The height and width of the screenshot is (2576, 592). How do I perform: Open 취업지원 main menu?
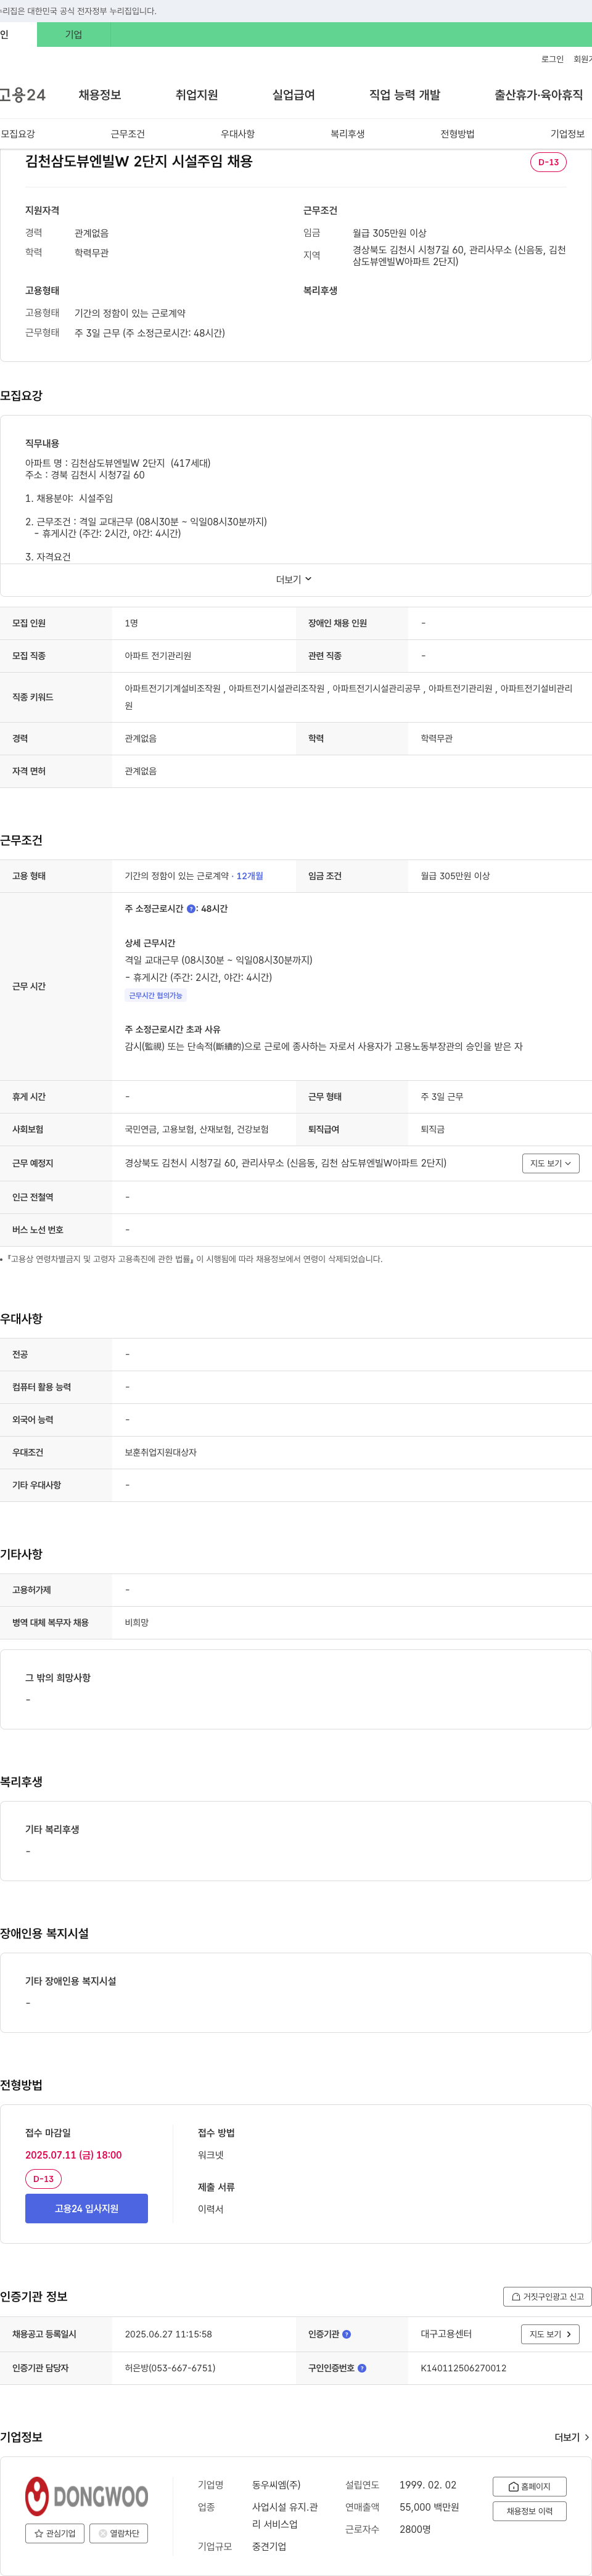[197, 95]
